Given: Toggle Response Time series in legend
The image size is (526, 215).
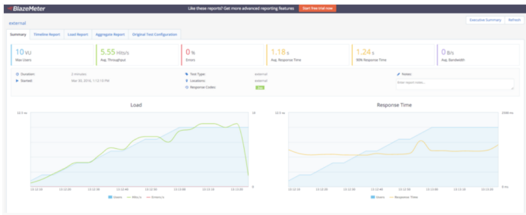Looking at the screenshot, I should point(404,197).
